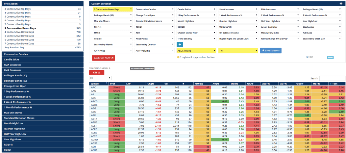Run the Backtest Now button
Image resolution: width=346 pixels, height=153 pixels.
coord(103,58)
